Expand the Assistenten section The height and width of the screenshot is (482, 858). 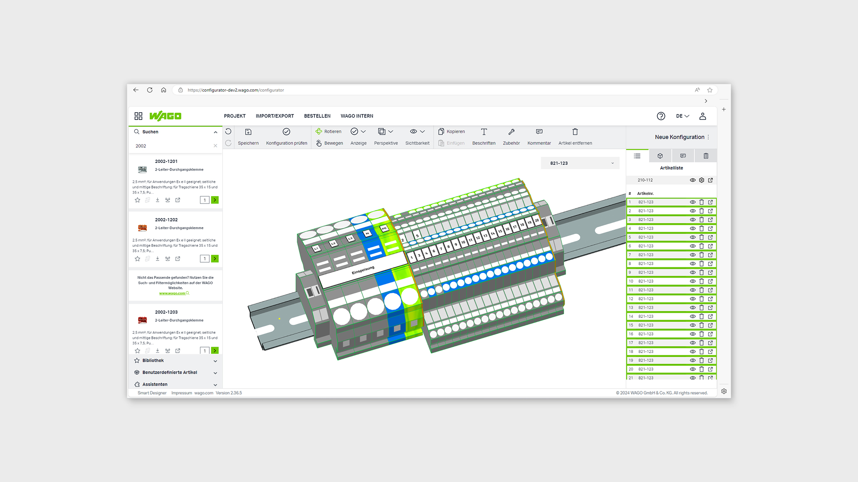pos(215,385)
